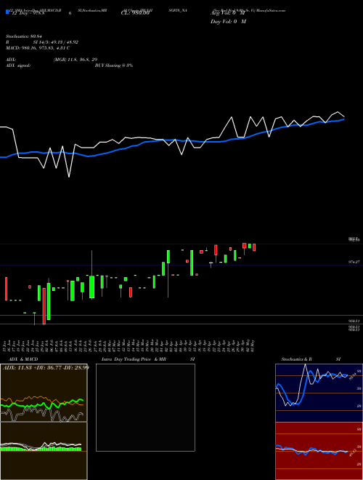Click the 974.27 price axis label
This screenshot has height=480, width=363.
[354, 262]
